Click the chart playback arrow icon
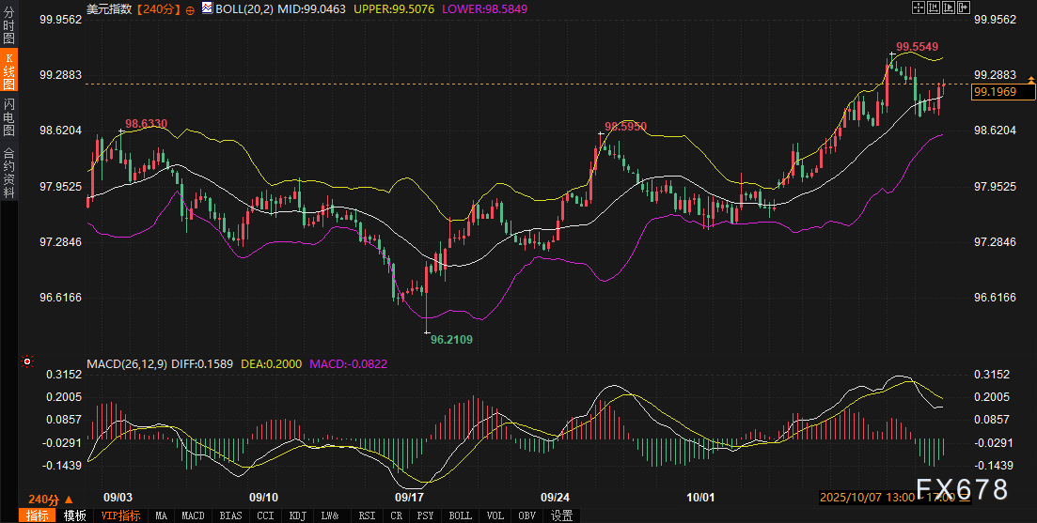This screenshot has height=523, width=1037. 947,8
